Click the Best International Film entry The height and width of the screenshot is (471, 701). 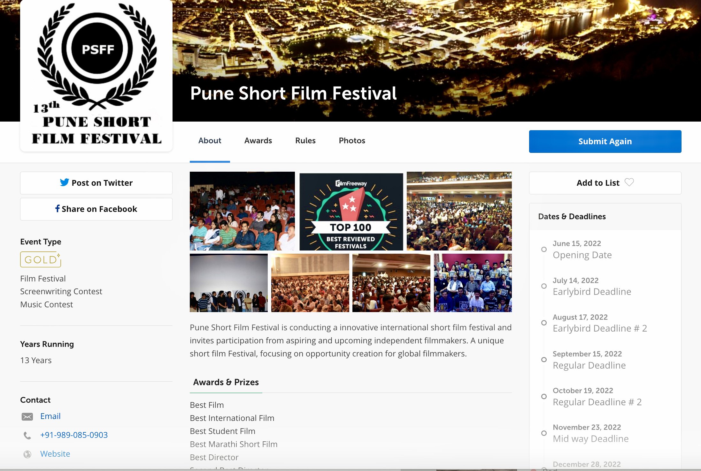click(x=232, y=418)
